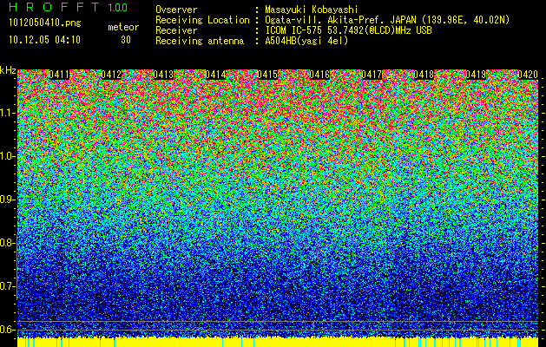
Task: Click the Receiving Location label
Action: coord(202,20)
